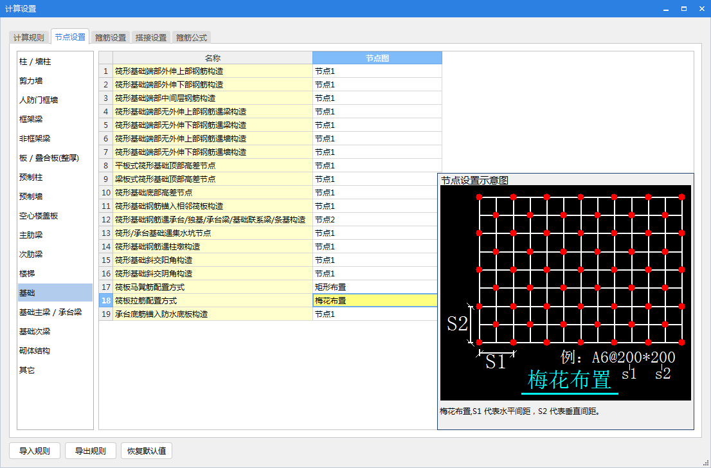Select 剪力墙 in the category list
Screen dimensions: 711x468
(x=55, y=81)
